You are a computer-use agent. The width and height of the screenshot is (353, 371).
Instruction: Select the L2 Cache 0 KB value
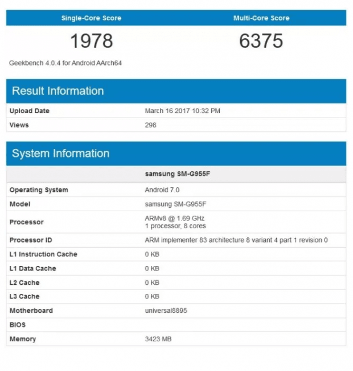click(152, 283)
